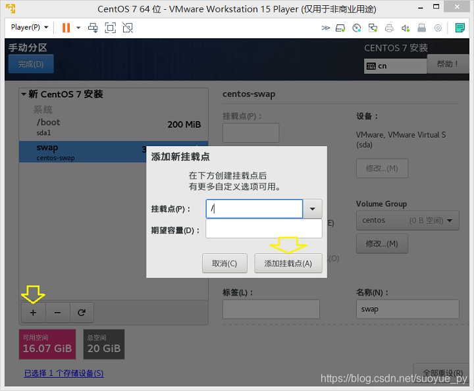Viewport: 474px width, 391px height.
Task: Click the VMware Player title bar logo
Action: 11,9
